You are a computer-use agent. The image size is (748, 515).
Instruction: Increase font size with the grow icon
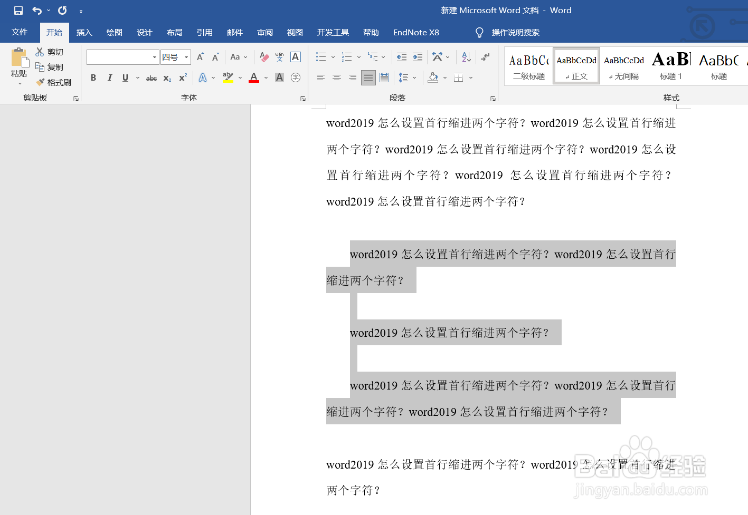pos(200,57)
